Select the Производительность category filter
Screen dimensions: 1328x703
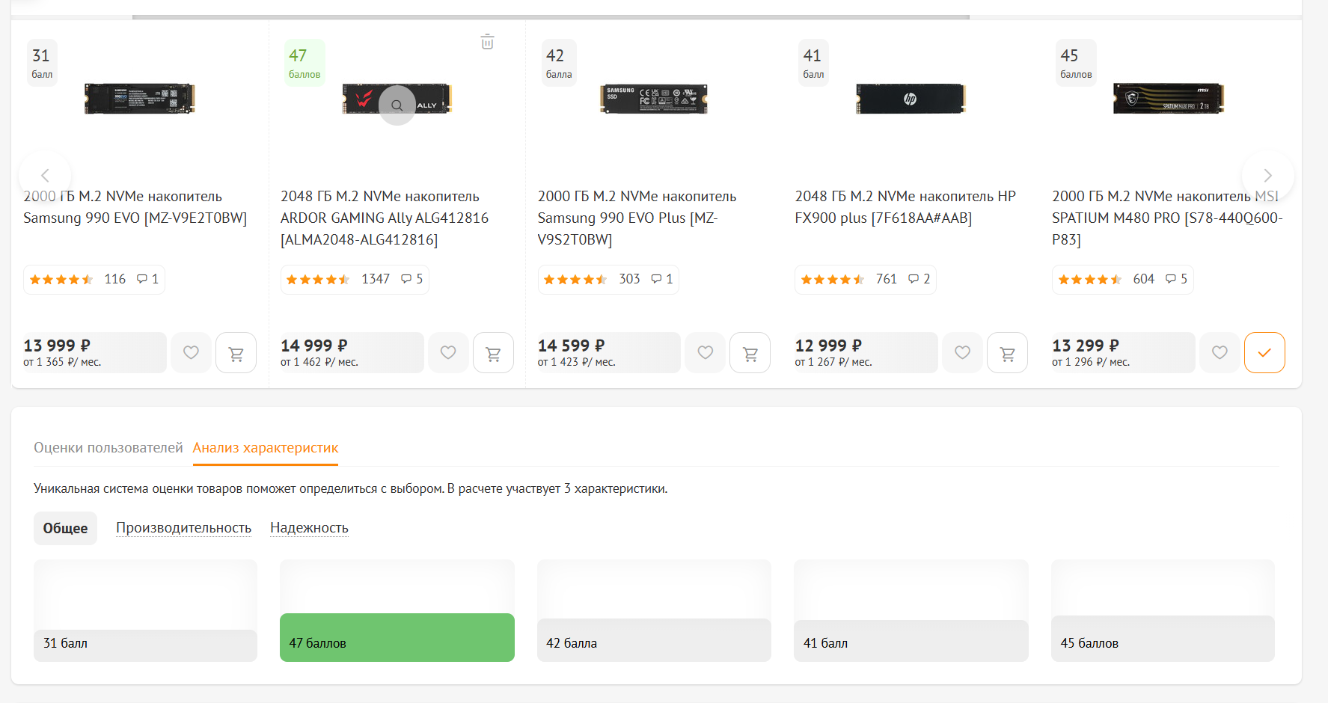(183, 528)
